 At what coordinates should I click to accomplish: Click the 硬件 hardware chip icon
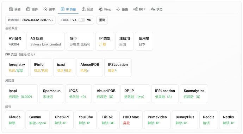(28, 9)
